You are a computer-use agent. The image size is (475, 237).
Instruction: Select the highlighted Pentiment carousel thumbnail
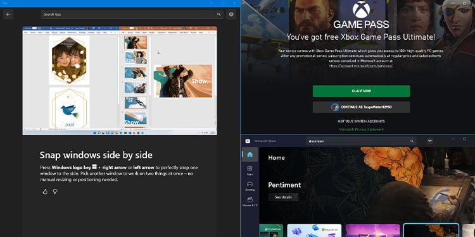[x=431, y=230]
